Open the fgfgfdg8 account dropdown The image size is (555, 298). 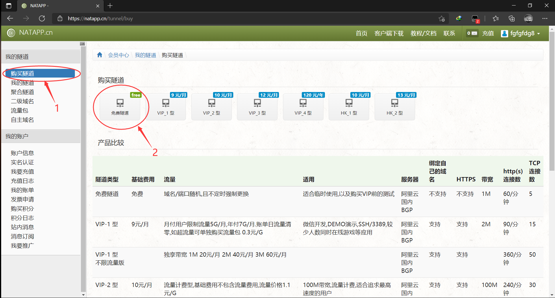520,33
